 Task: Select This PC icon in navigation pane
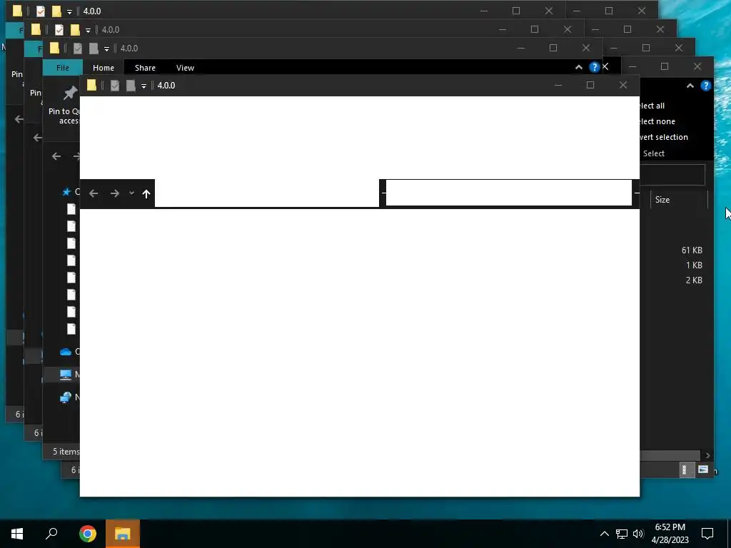click(66, 374)
